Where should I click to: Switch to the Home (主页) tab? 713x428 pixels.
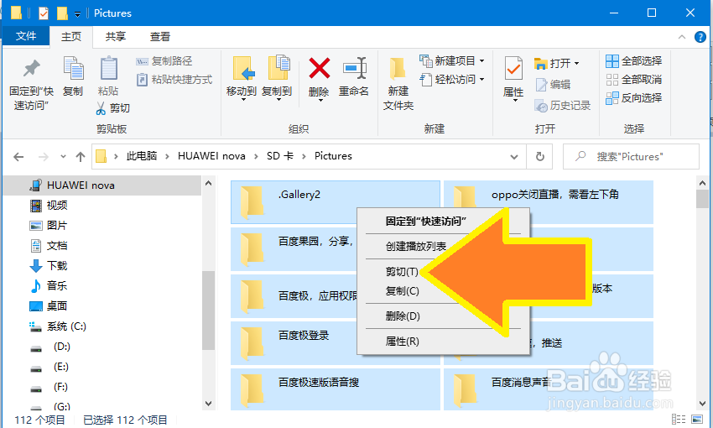pos(71,37)
